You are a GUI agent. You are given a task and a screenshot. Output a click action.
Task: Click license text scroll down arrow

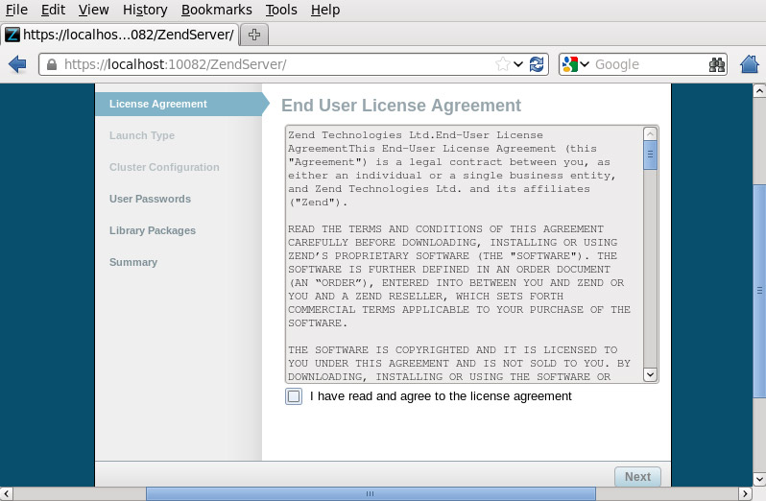point(650,374)
